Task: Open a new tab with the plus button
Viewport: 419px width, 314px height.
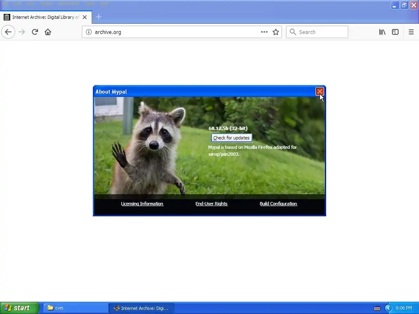Action: [98, 17]
